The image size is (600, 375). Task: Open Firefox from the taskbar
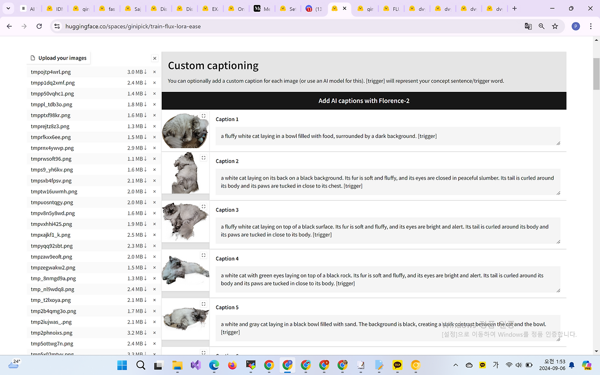[x=232, y=365]
